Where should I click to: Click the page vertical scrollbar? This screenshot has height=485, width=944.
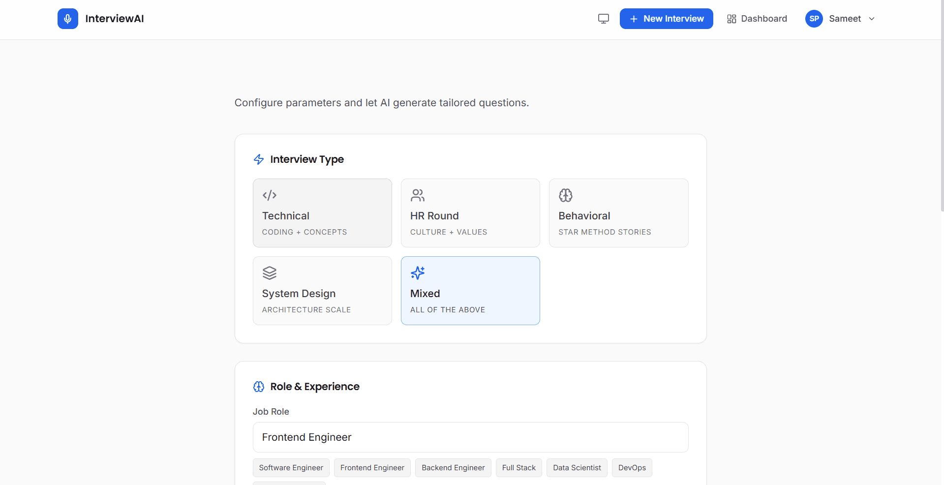[x=942, y=106]
